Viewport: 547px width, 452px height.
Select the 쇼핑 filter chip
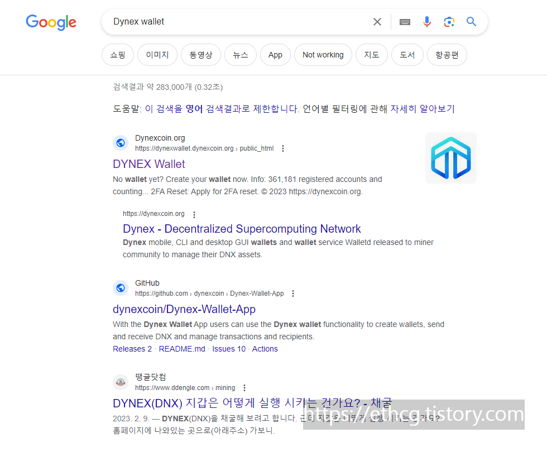[x=118, y=55]
